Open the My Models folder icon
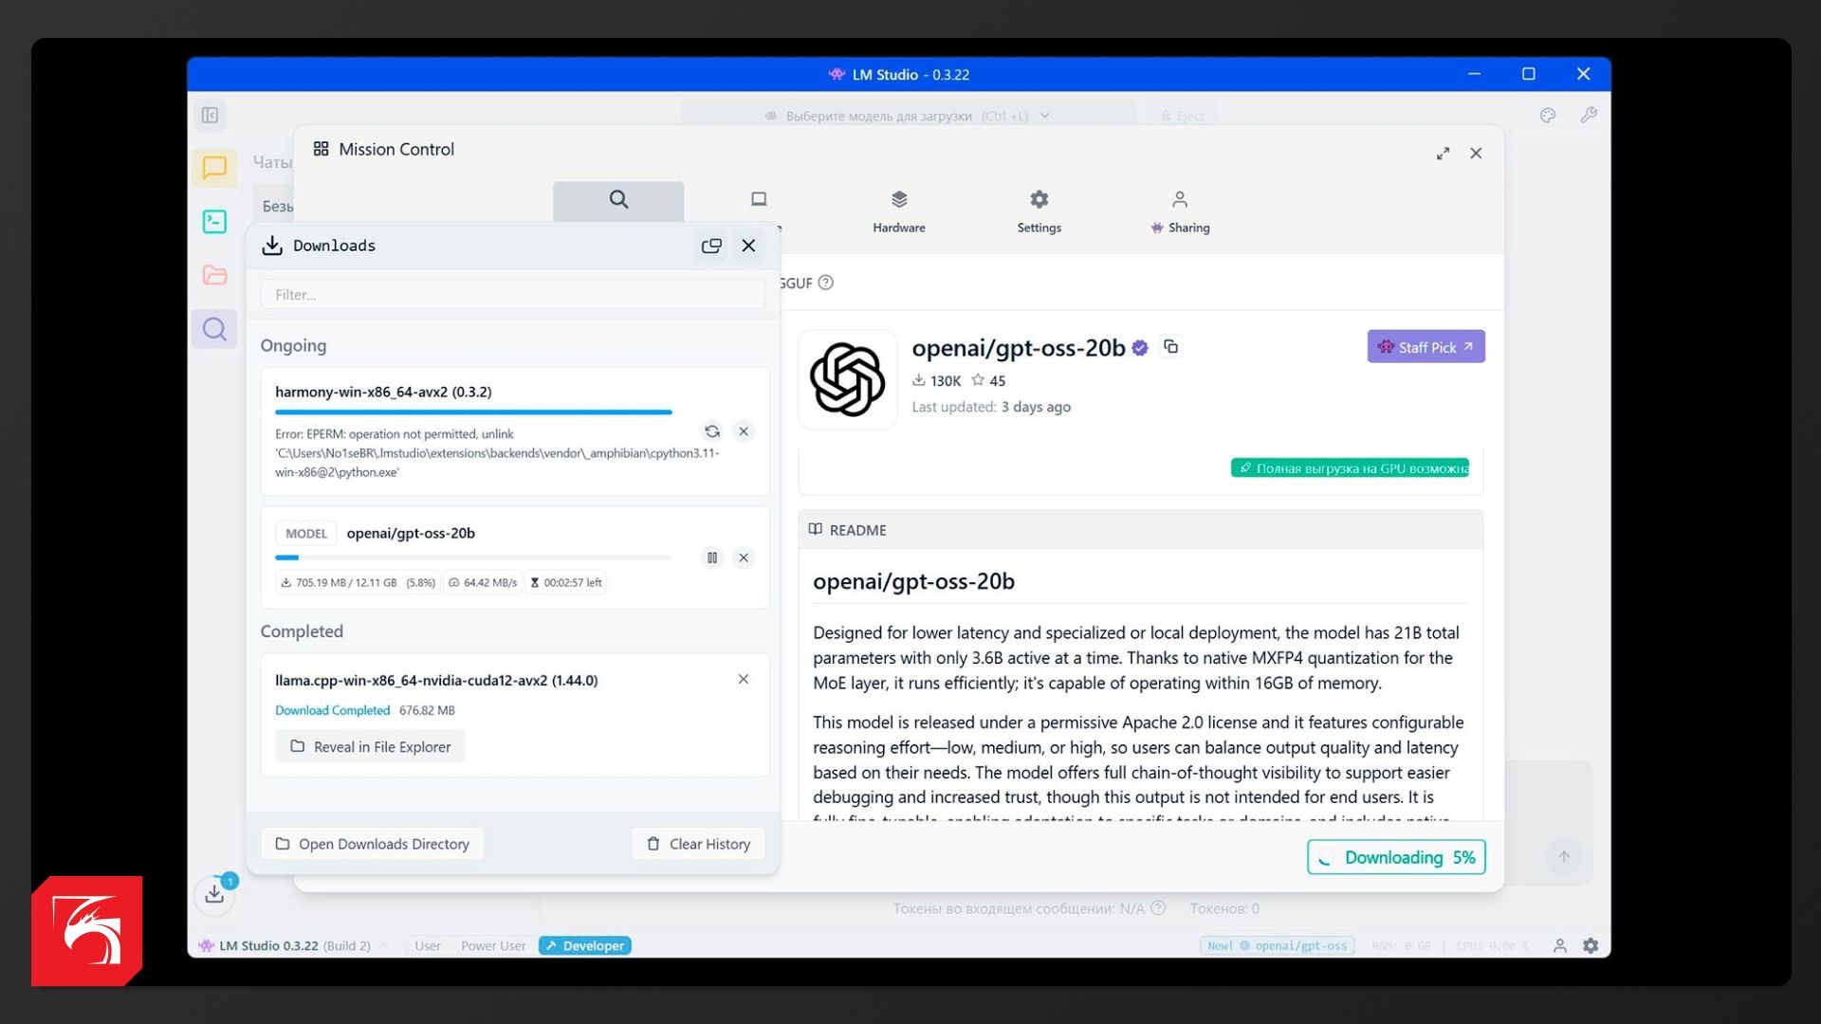The height and width of the screenshot is (1024, 1821). [x=214, y=275]
